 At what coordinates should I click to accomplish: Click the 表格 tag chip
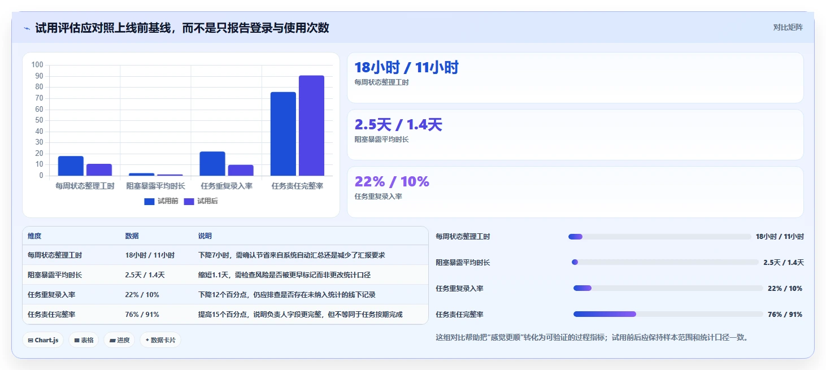[x=84, y=340]
